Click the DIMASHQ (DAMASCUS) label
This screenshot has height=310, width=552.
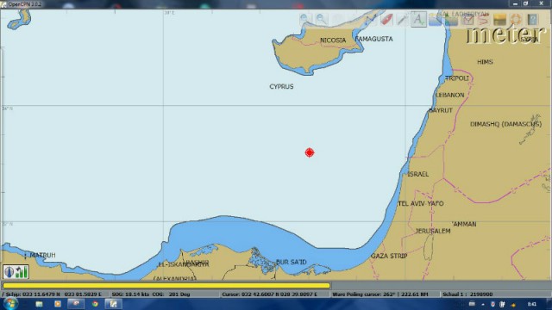506,124
